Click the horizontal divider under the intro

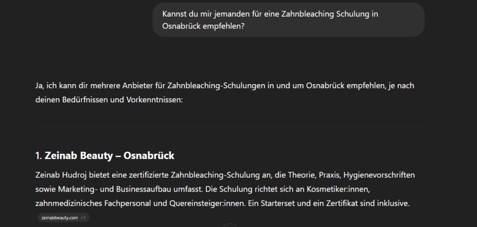(230, 126)
